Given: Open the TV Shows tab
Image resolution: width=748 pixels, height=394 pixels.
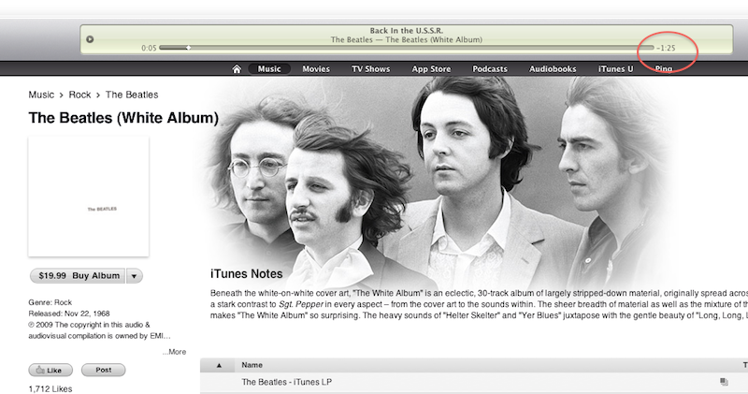Looking at the screenshot, I should 370,68.
